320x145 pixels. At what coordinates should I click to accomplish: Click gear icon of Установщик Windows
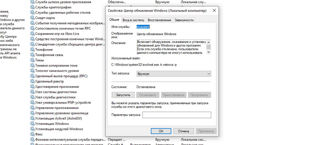click(32, 124)
